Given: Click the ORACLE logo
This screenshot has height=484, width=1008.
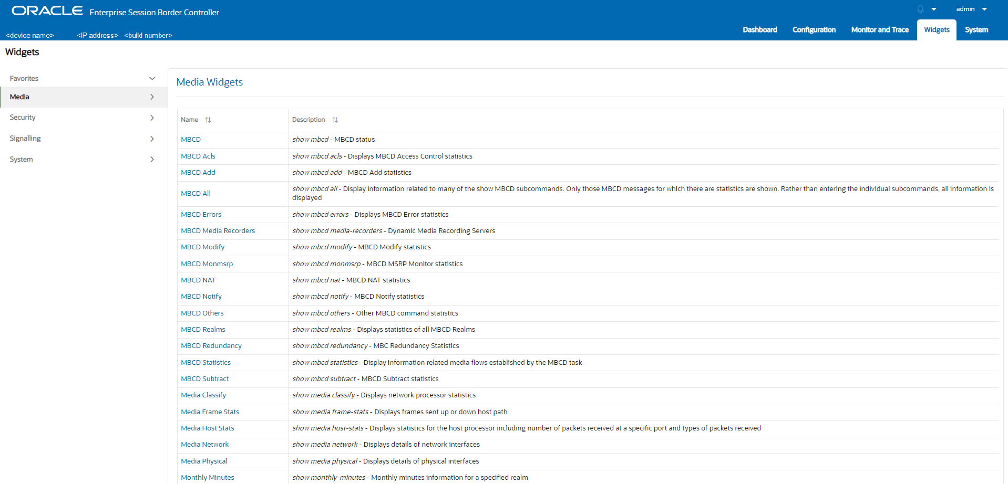Looking at the screenshot, I should 46,10.
